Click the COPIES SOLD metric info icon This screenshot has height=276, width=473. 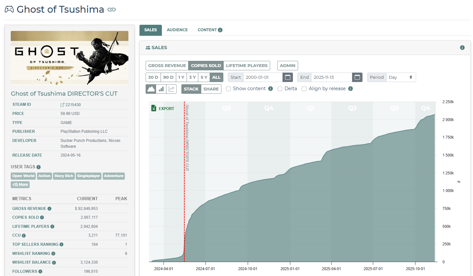[x=42, y=217]
